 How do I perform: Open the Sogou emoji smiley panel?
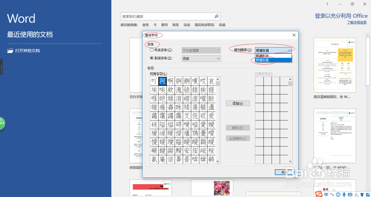tap(338, 194)
